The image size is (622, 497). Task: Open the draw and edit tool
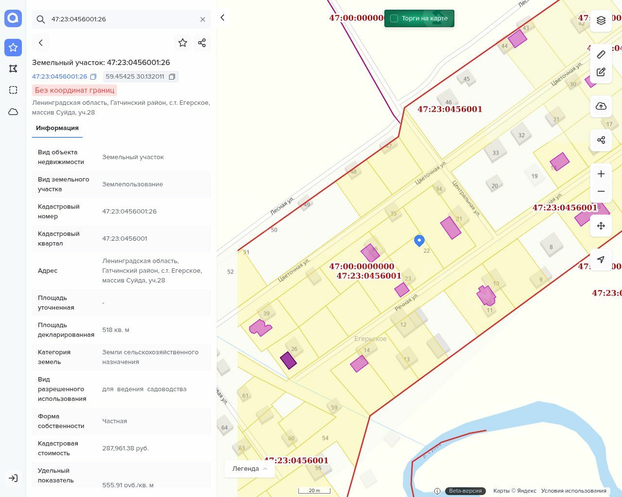601,72
